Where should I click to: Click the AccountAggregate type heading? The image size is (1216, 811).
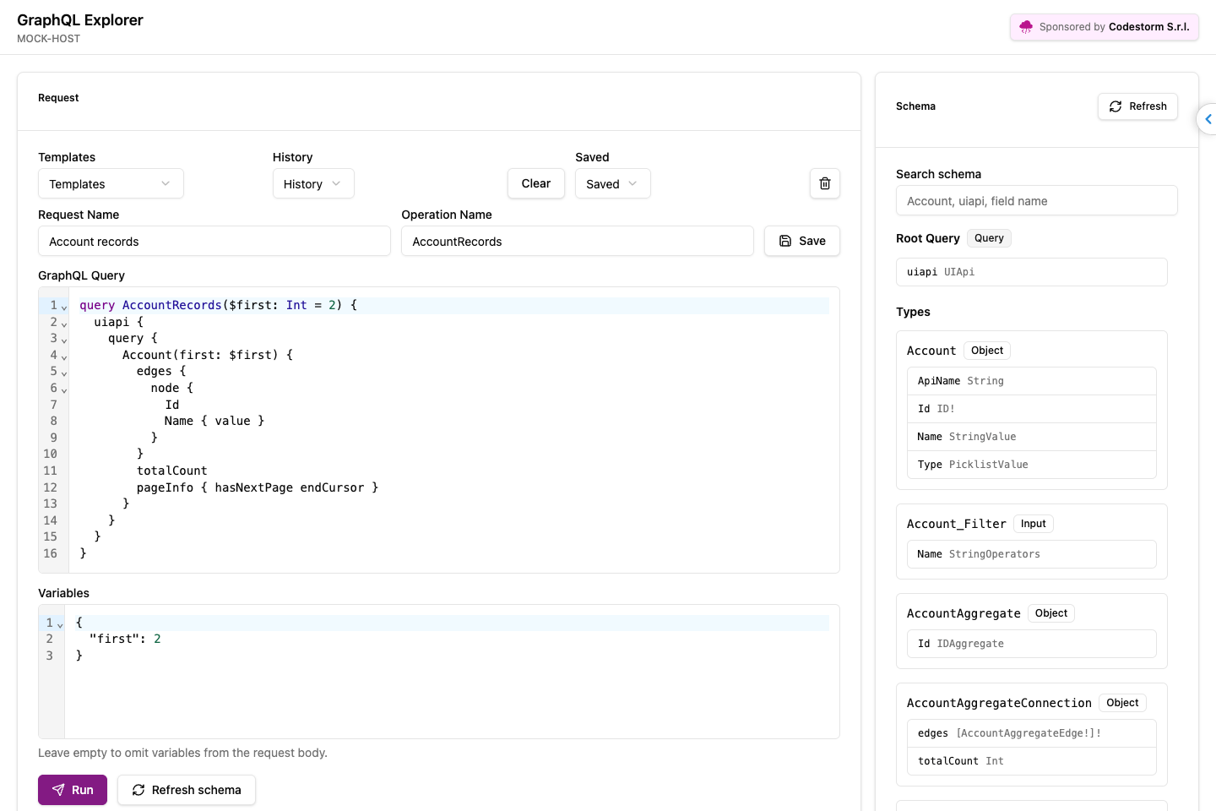click(x=964, y=613)
